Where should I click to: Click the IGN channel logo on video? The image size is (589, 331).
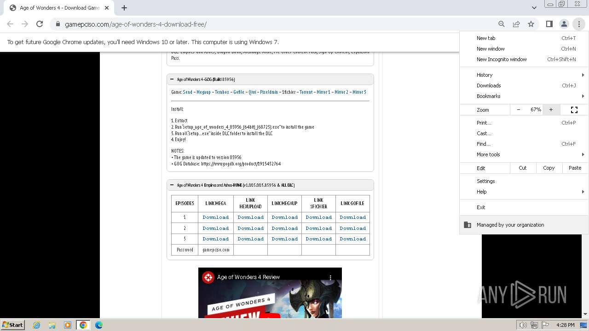click(208, 277)
